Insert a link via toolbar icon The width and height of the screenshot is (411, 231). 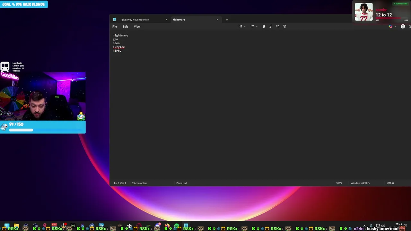pos(277,26)
